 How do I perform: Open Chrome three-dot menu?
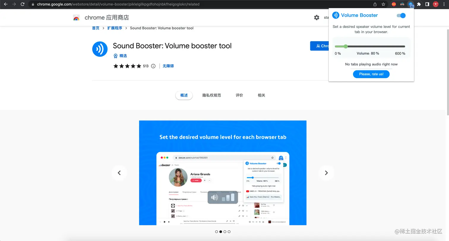444,4
